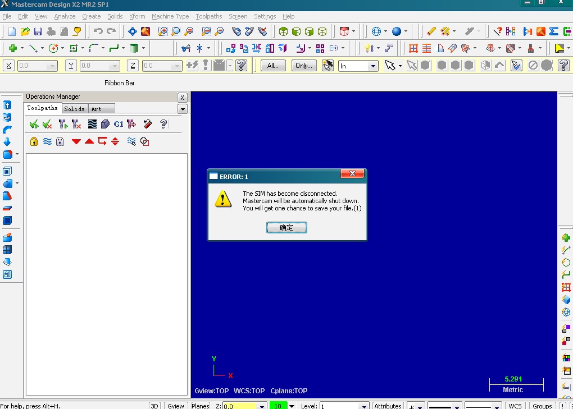The image size is (573, 409).
Task: Undo the last action with the curved arrow icon
Action: coord(98,31)
